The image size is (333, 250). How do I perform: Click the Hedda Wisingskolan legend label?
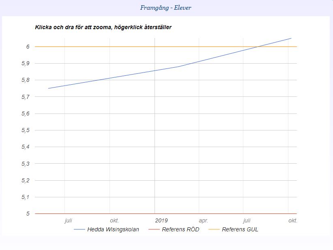pyautogui.click(x=113, y=229)
